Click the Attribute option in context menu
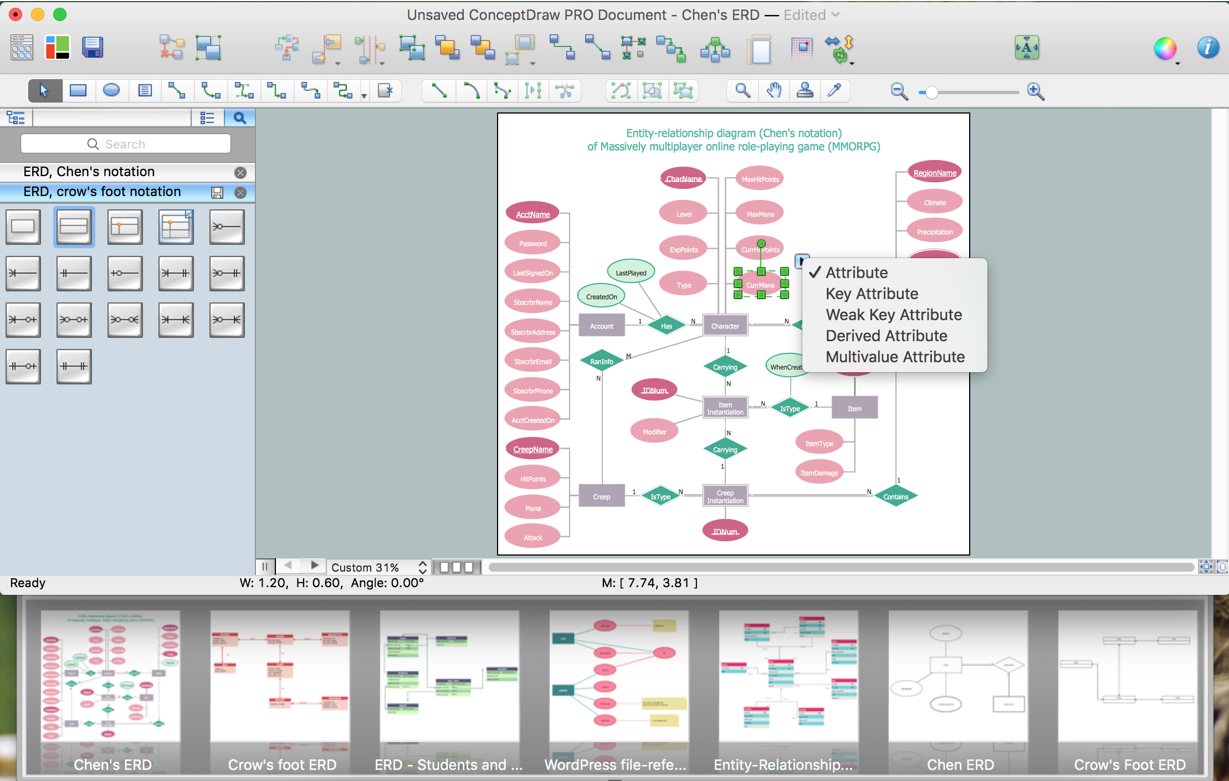The height and width of the screenshot is (781, 1229). click(854, 273)
